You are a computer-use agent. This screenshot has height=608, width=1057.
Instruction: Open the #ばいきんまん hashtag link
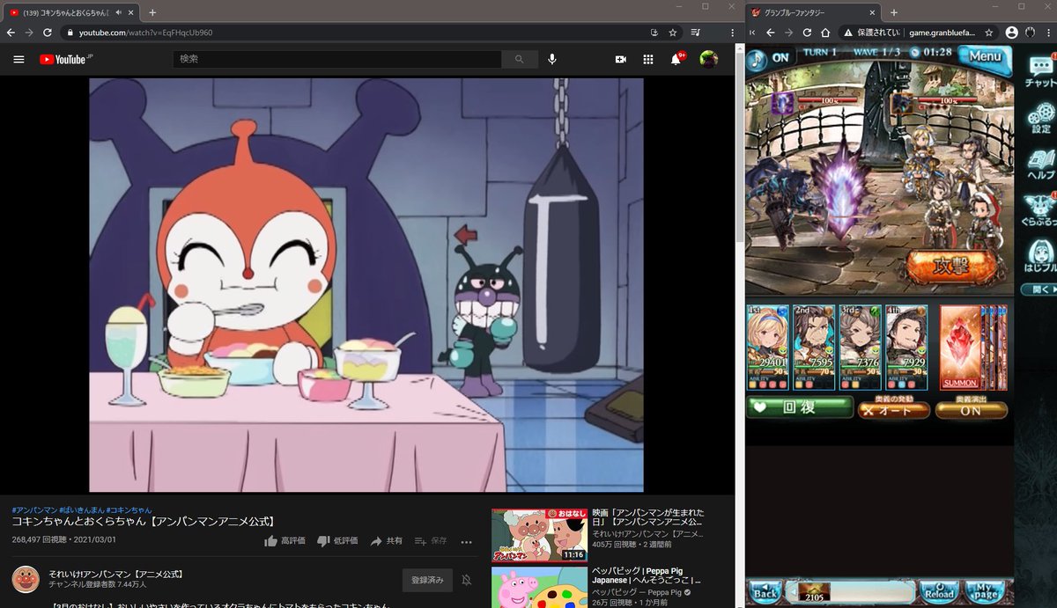tap(82, 509)
